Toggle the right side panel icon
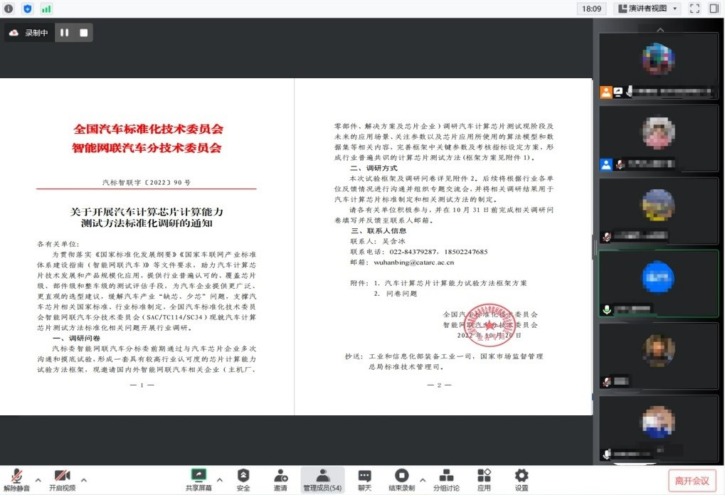Screen dimensions: 725x495 714,9
